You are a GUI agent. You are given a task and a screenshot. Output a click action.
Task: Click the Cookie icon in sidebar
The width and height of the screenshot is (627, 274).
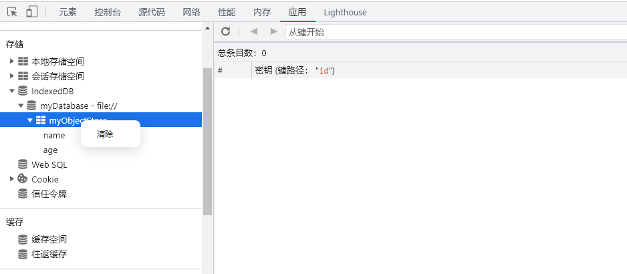click(x=23, y=179)
